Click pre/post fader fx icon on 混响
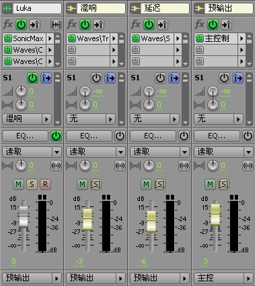The width and height of the screenshot is (255, 286). tap(99, 24)
